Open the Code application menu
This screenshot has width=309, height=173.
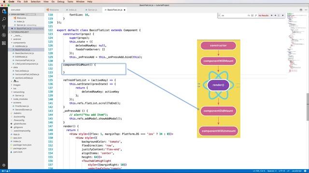(11, 1)
